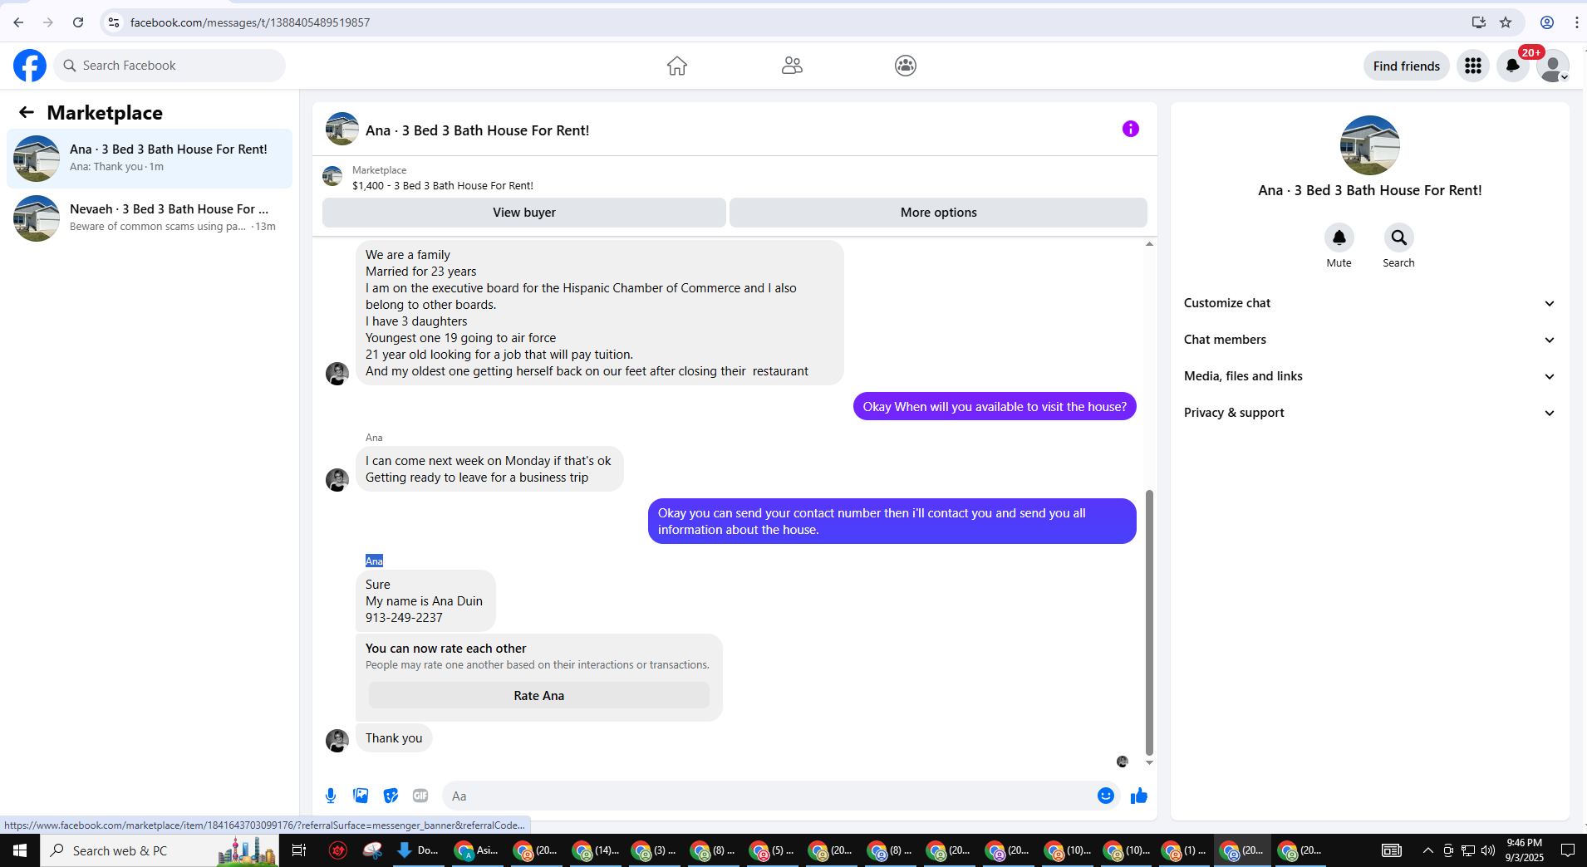Image resolution: width=1587 pixels, height=867 pixels.
Task: Click the taskbar volume icon
Action: [1488, 850]
